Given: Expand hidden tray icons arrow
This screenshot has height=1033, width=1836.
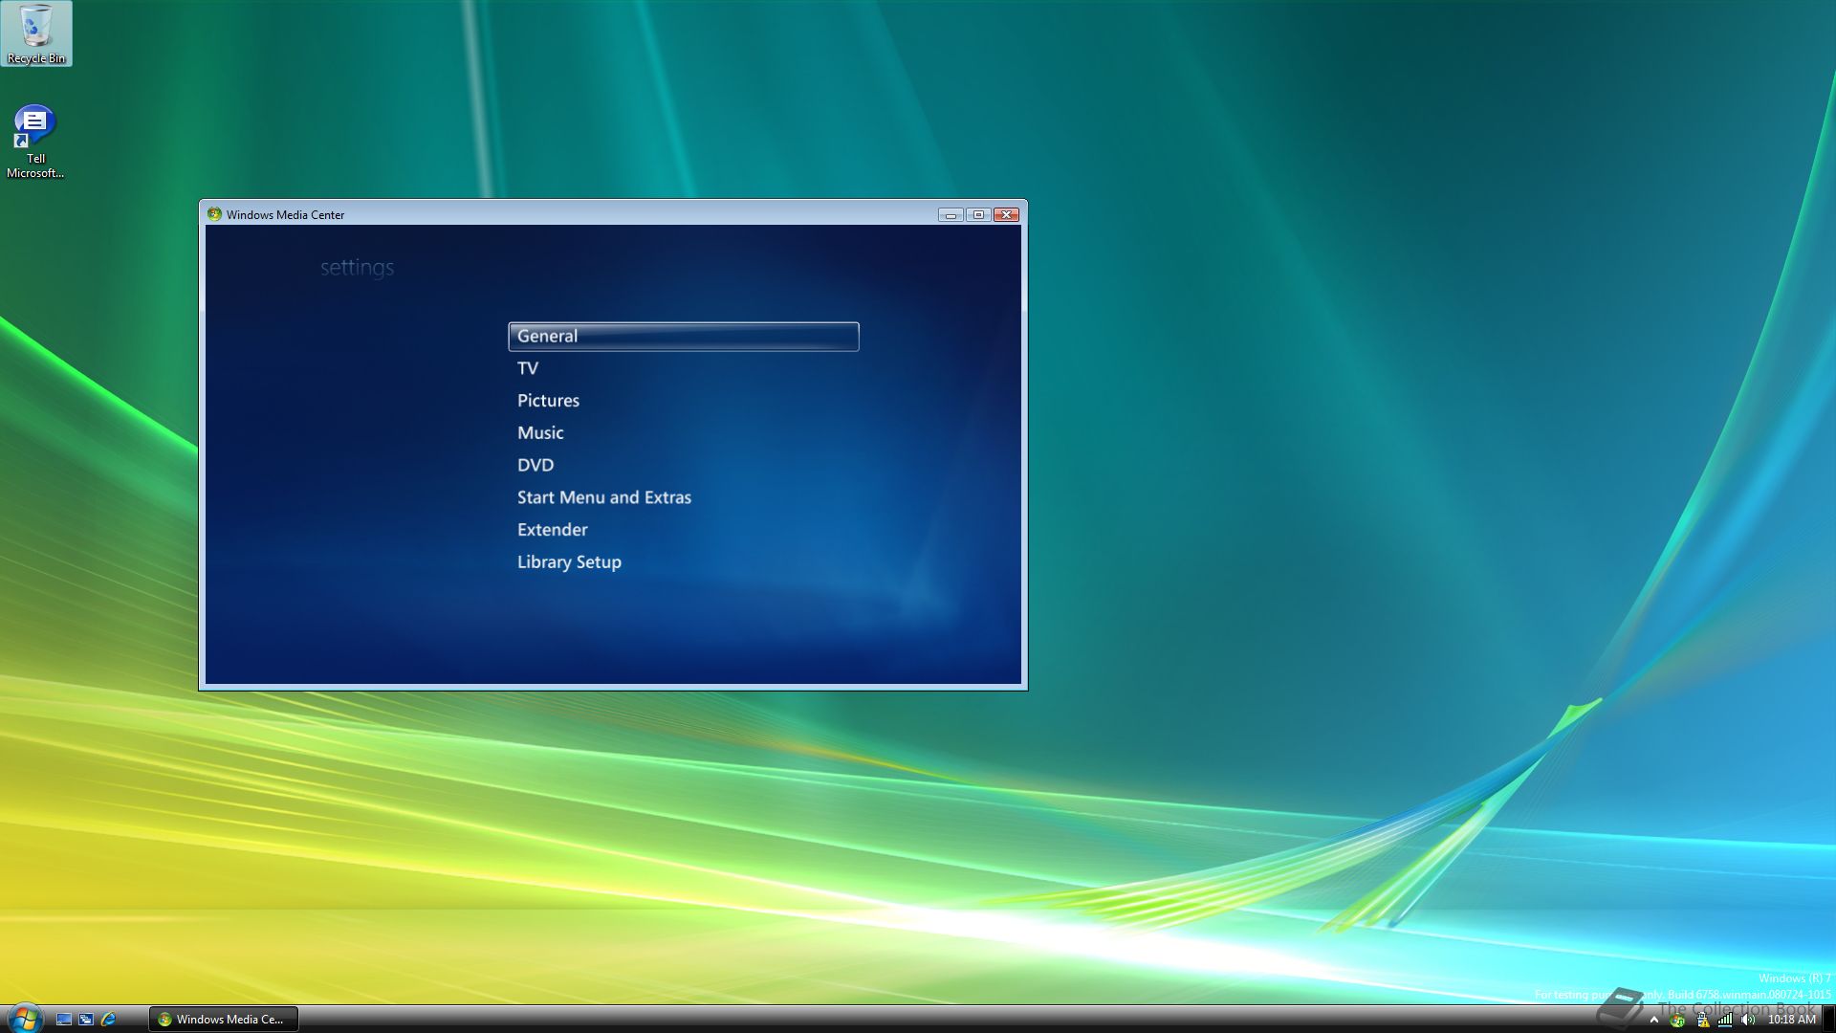Looking at the screenshot, I should (1654, 1020).
